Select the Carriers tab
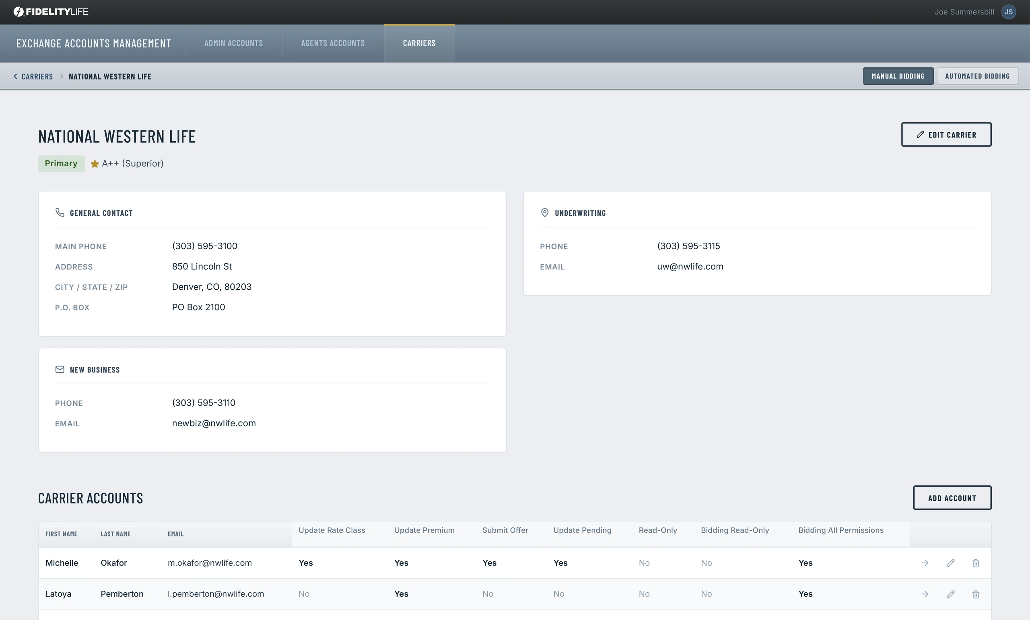The height and width of the screenshot is (620, 1030). 419,43
